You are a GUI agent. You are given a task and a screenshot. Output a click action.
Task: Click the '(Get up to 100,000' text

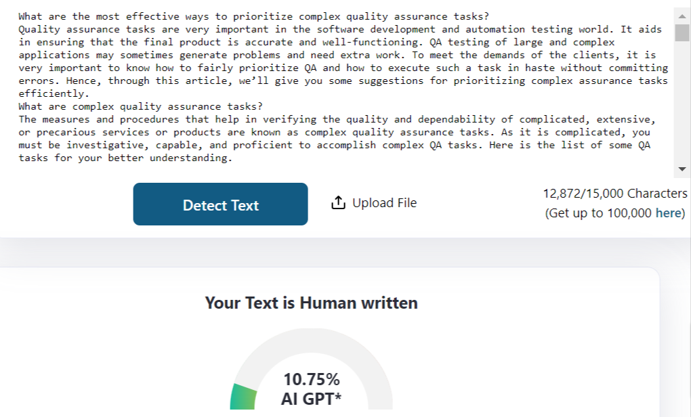pos(599,213)
